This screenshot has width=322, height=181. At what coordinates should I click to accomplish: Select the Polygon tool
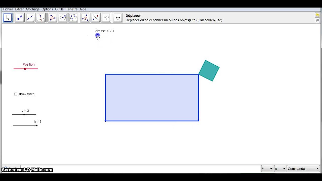coord(52,18)
